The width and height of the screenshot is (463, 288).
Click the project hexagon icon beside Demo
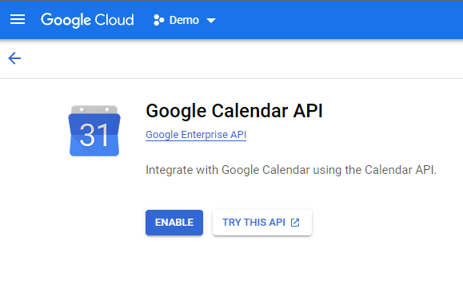[158, 20]
